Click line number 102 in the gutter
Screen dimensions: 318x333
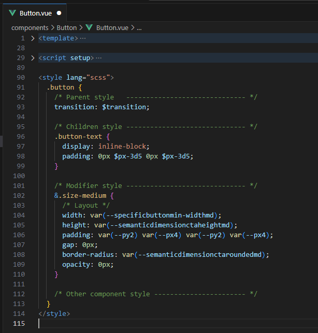point(19,196)
